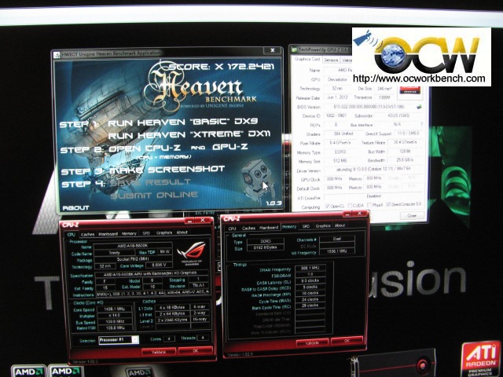The width and height of the screenshot is (503, 377).
Task: Click OK in left CPU-Z window
Action: pos(196,351)
